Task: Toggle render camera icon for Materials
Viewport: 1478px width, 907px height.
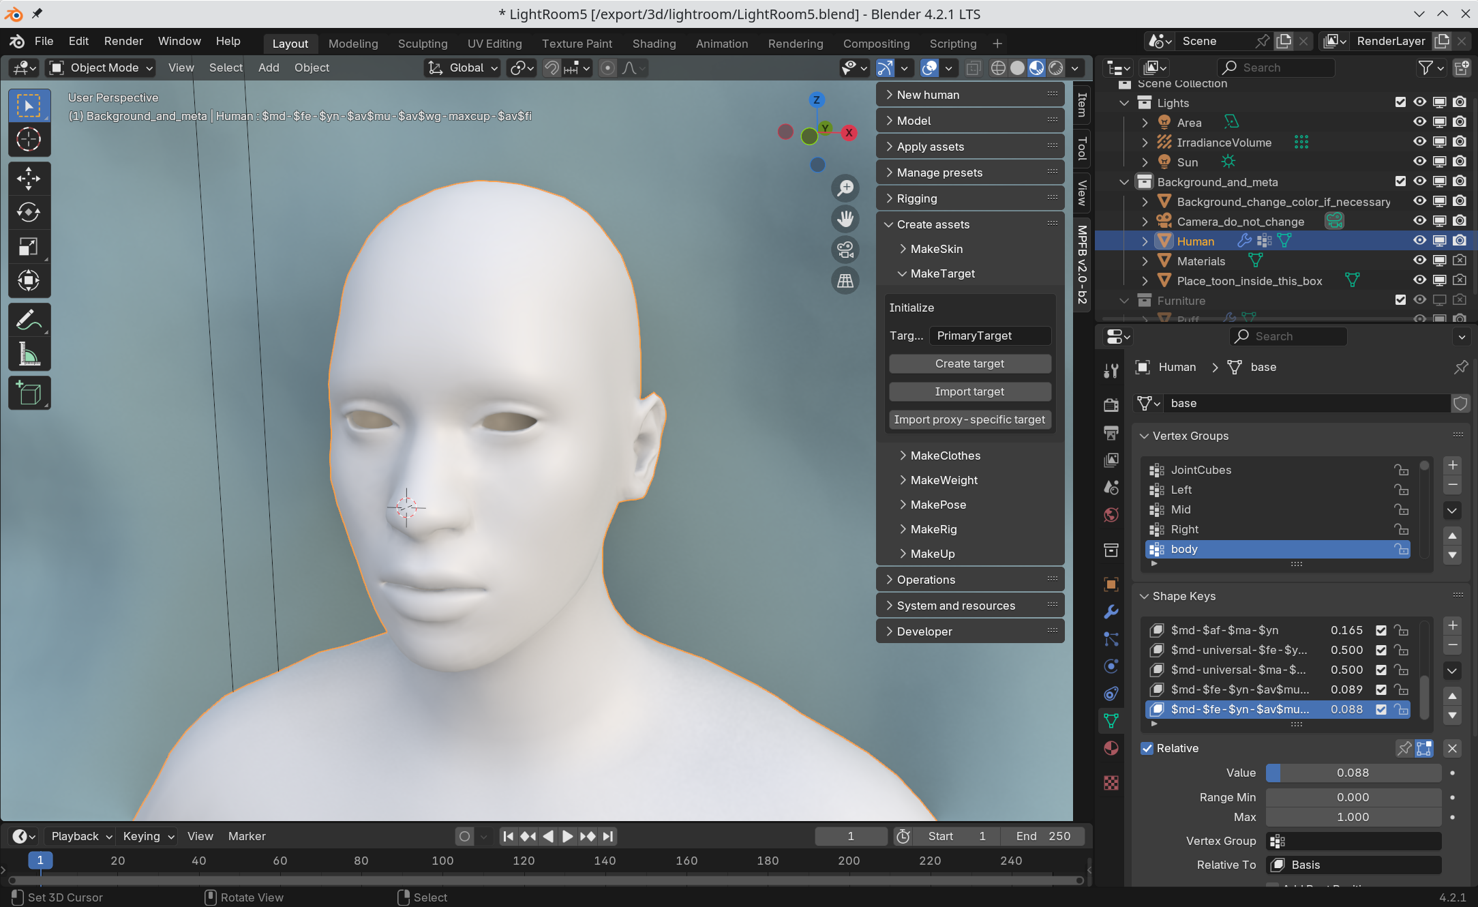Action: (x=1459, y=261)
